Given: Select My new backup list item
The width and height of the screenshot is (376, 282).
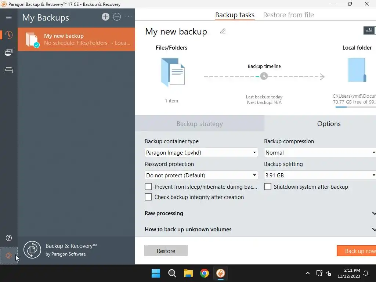Looking at the screenshot, I should [76, 39].
